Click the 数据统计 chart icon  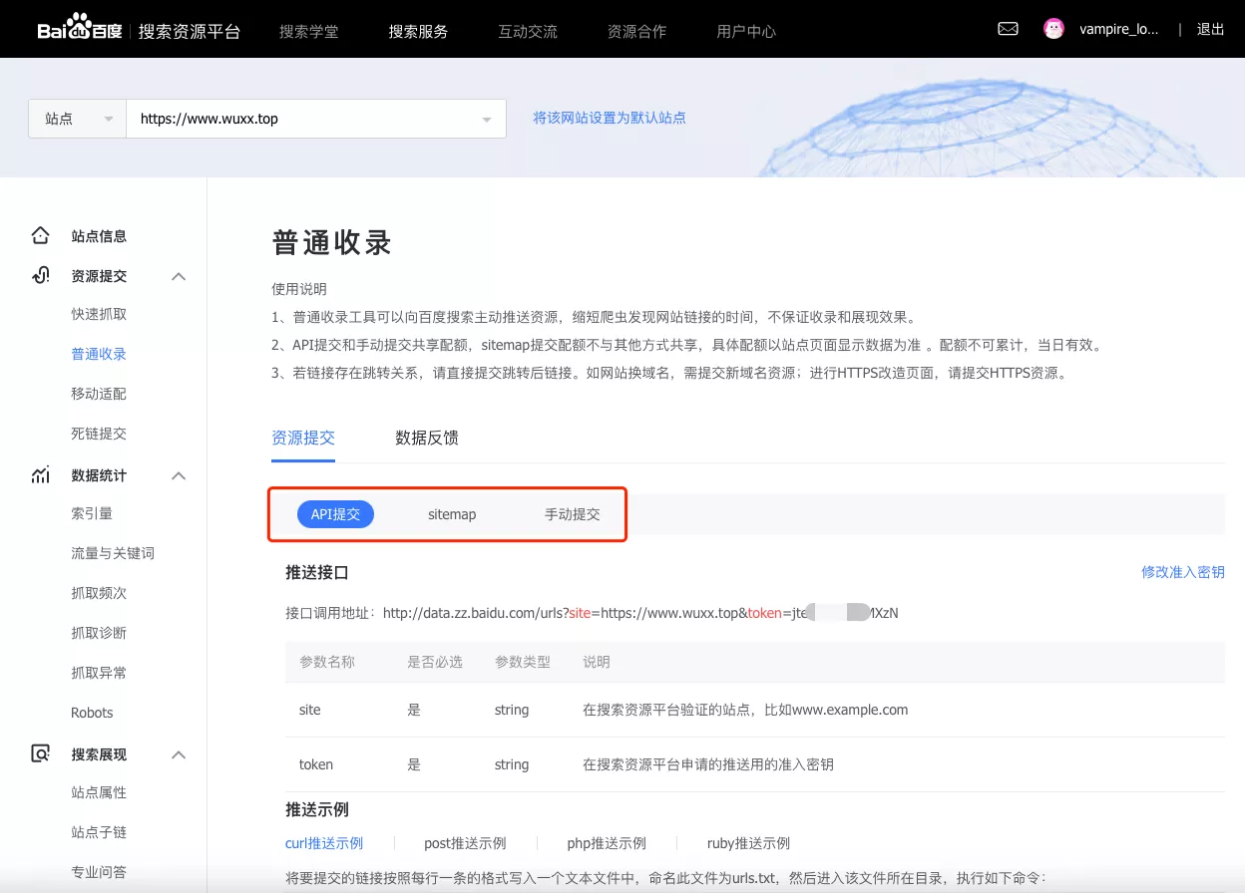40,475
